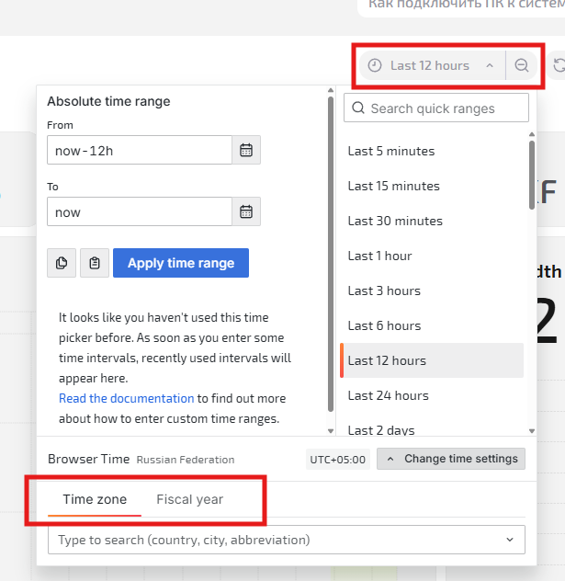Click the copy time range icon
The height and width of the screenshot is (581, 565).
62,263
